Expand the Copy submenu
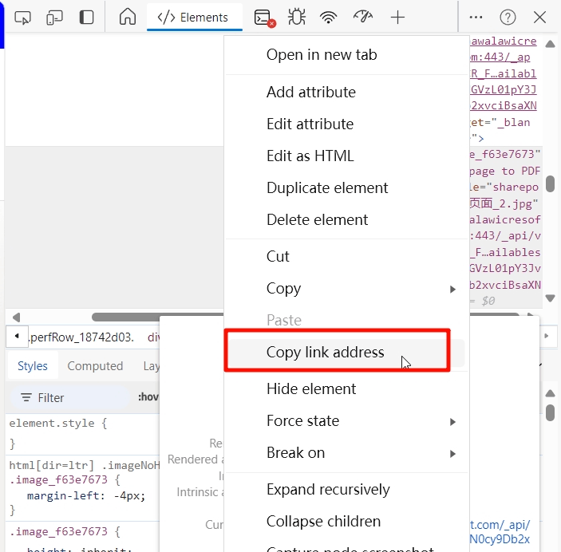561x552 pixels. point(346,288)
